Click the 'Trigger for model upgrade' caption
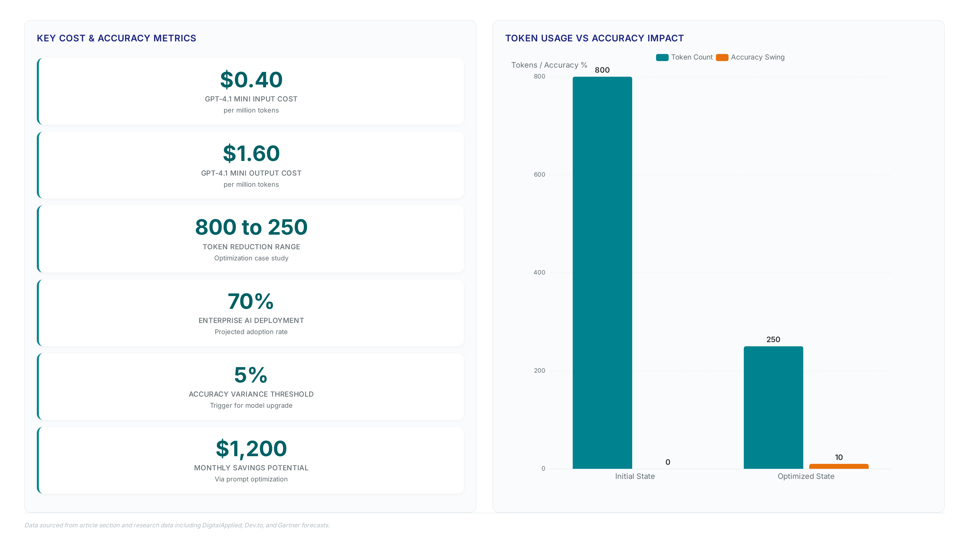 [x=251, y=405]
